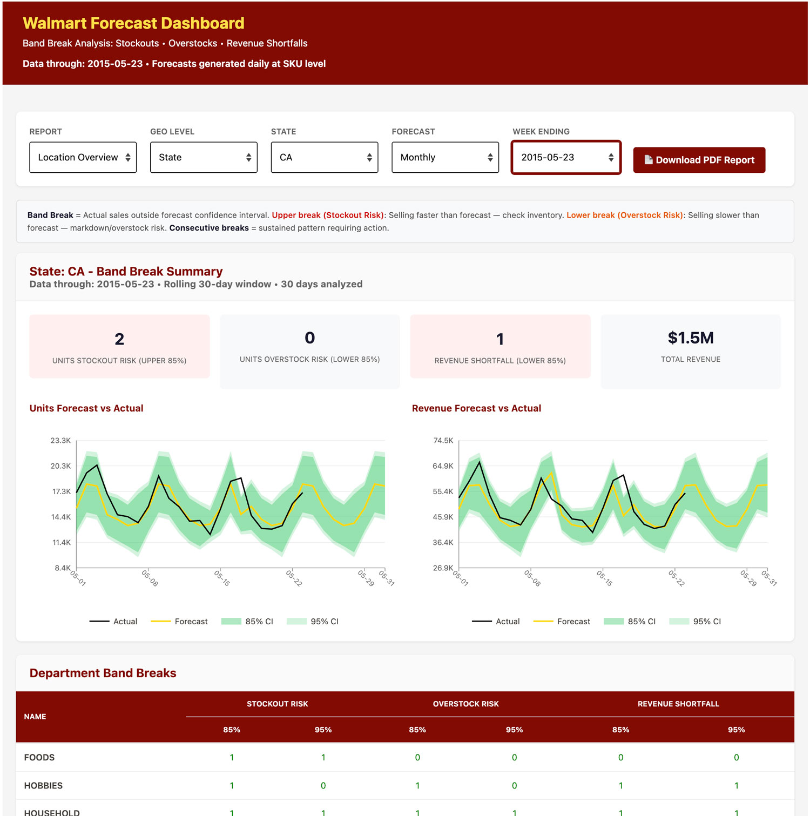
Task: Click the 85% CI legend icon on the Revenue chart
Action: 613,621
